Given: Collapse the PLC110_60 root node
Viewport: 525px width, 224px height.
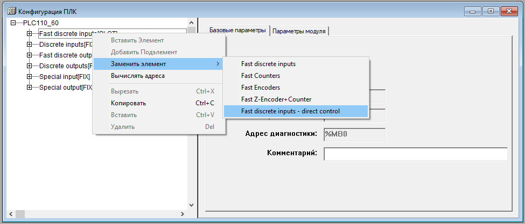Looking at the screenshot, I should click(13, 23).
